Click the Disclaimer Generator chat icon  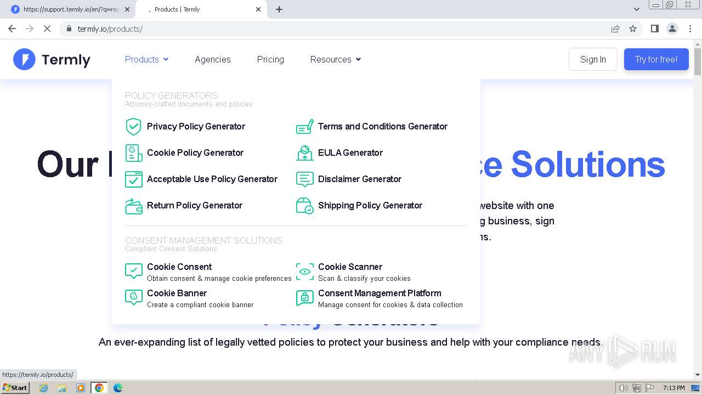(x=305, y=179)
